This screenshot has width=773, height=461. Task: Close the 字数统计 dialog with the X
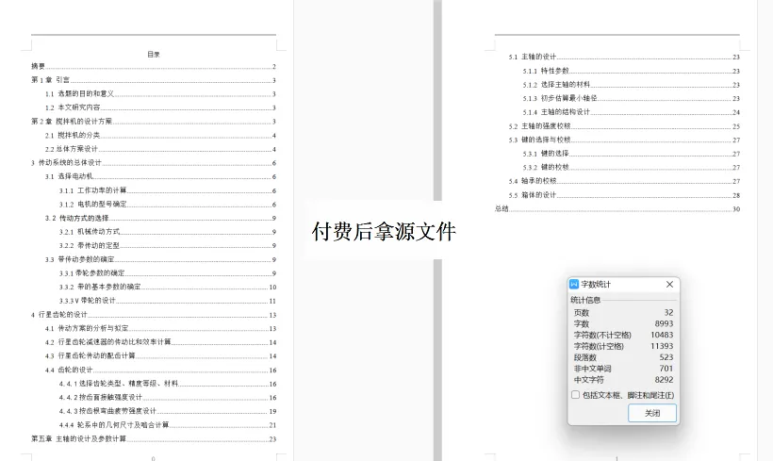[669, 285]
